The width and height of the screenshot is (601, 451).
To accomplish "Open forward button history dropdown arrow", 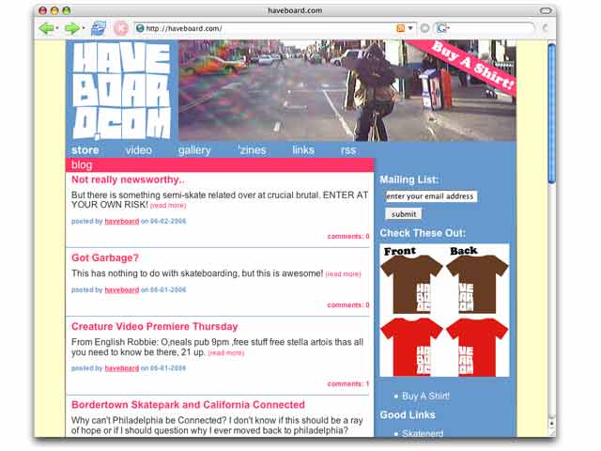I will point(84,28).
